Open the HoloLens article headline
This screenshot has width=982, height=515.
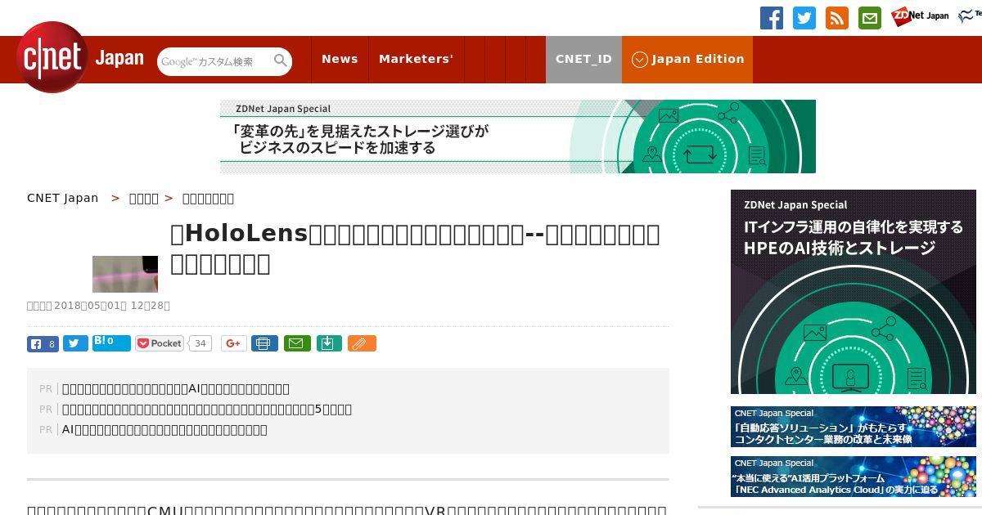tap(415, 249)
